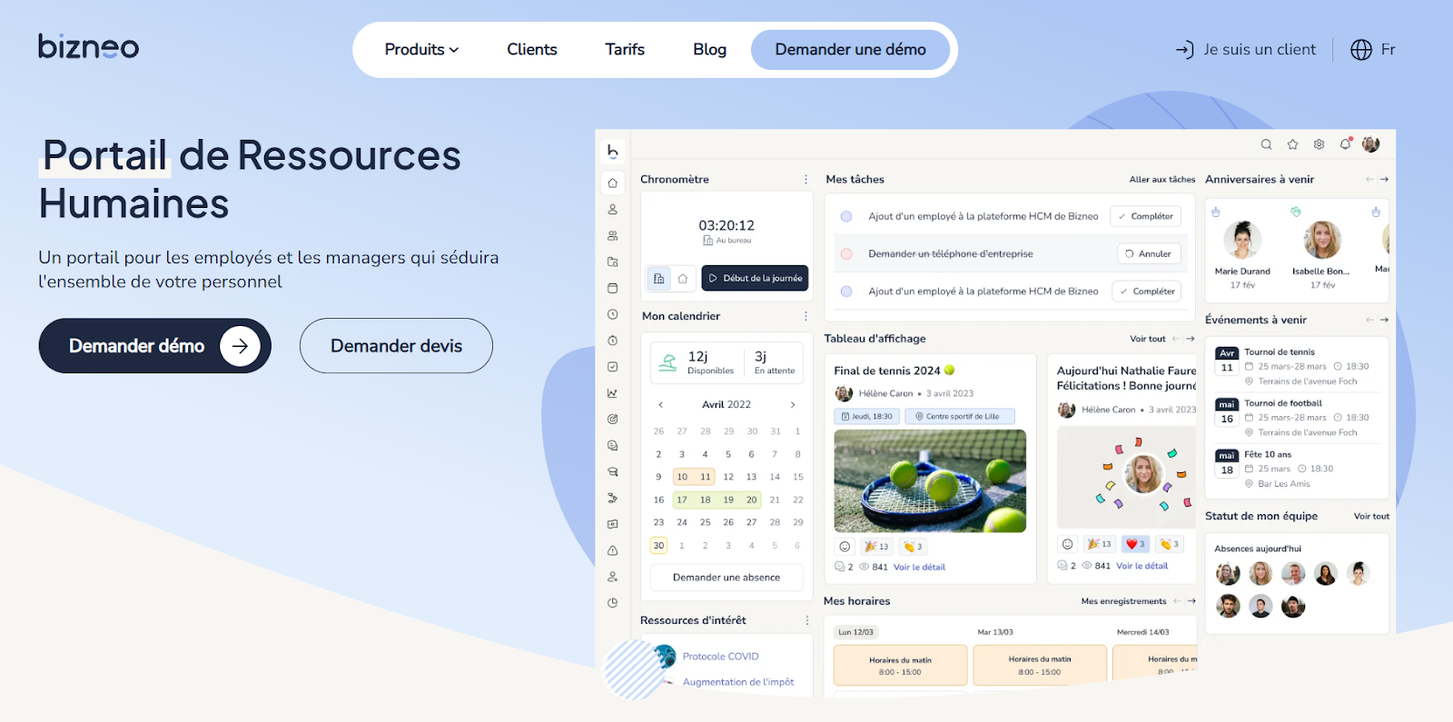Open the checked-box tasks sidebar icon

(x=613, y=367)
